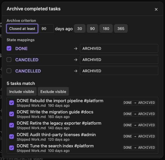Open the 'Closed at least' criterion dropdown

22,28
